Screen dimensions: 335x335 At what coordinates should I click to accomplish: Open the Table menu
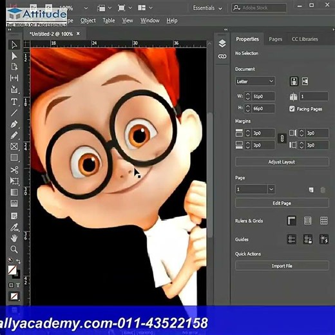(x=109, y=21)
